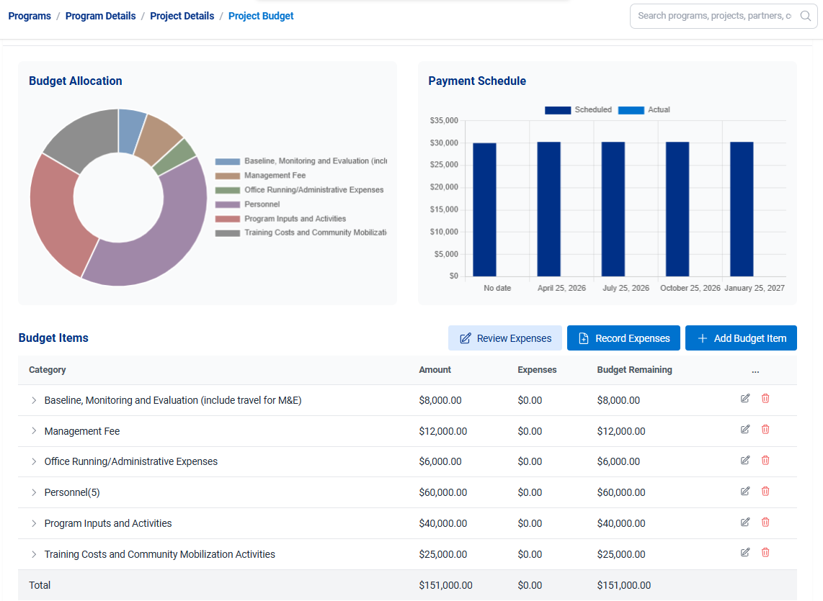The image size is (823, 601).
Task: Click the Review Expenses button
Action: pyautogui.click(x=505, y=338)
